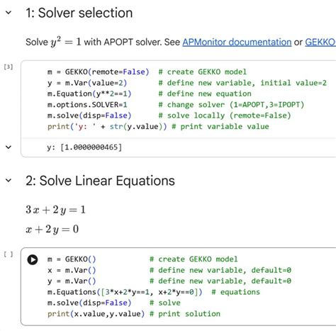
Task: Run the linear equations code cell
Action: 33,259
